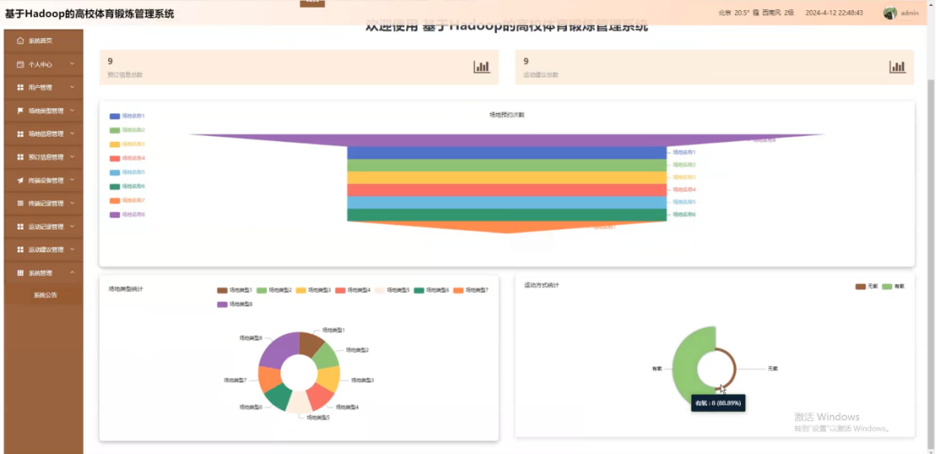Toggle 场地名称2 in the funnel legend
The image size is (936, 454).
pos(128,130)
